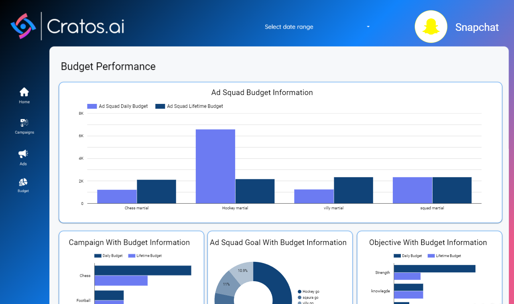The height and width of the screenshot is (304, 514).
Task: Open the Budget pie chart icon
Action: pos(23,182)
